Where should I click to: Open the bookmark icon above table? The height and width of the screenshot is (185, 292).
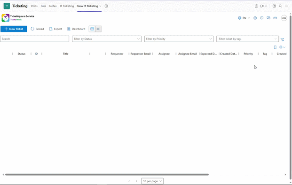tap(275, 47)
